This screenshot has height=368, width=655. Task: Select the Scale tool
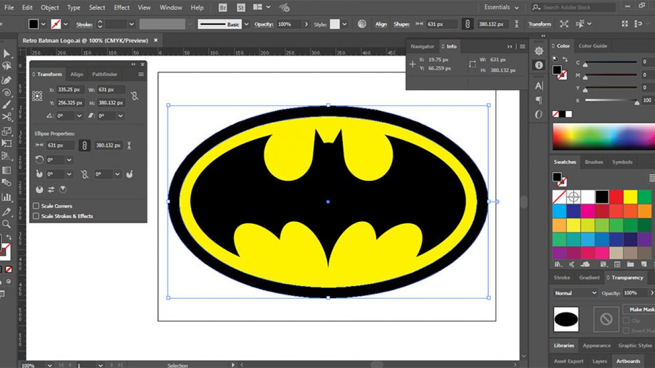tap(7, 131)
